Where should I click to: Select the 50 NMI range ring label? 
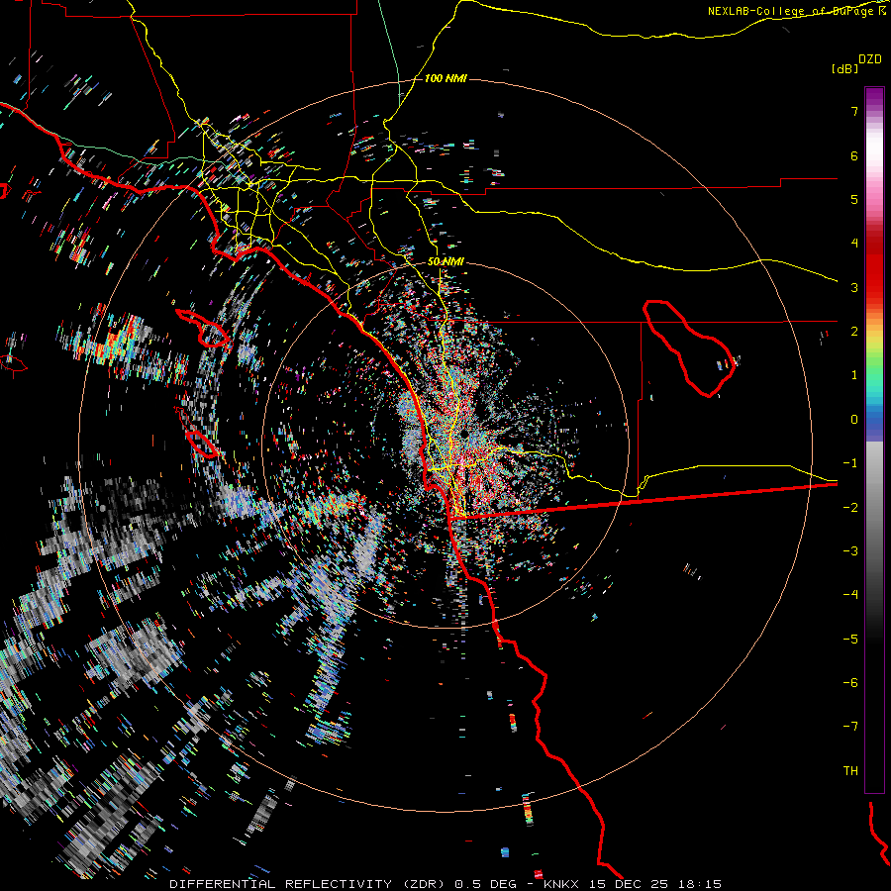(x=445, y=261)
